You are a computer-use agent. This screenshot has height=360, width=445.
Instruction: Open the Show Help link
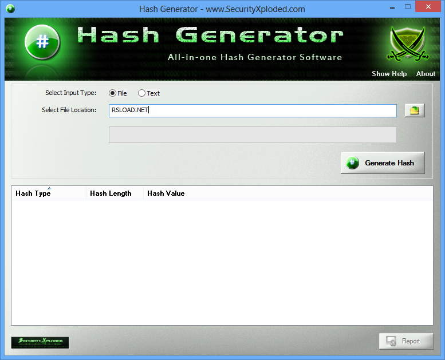click(x=389, y=74)
